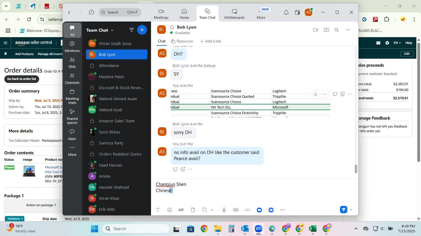Open the chat header more options ellipsis
The image size is (421, 236).
348,30
